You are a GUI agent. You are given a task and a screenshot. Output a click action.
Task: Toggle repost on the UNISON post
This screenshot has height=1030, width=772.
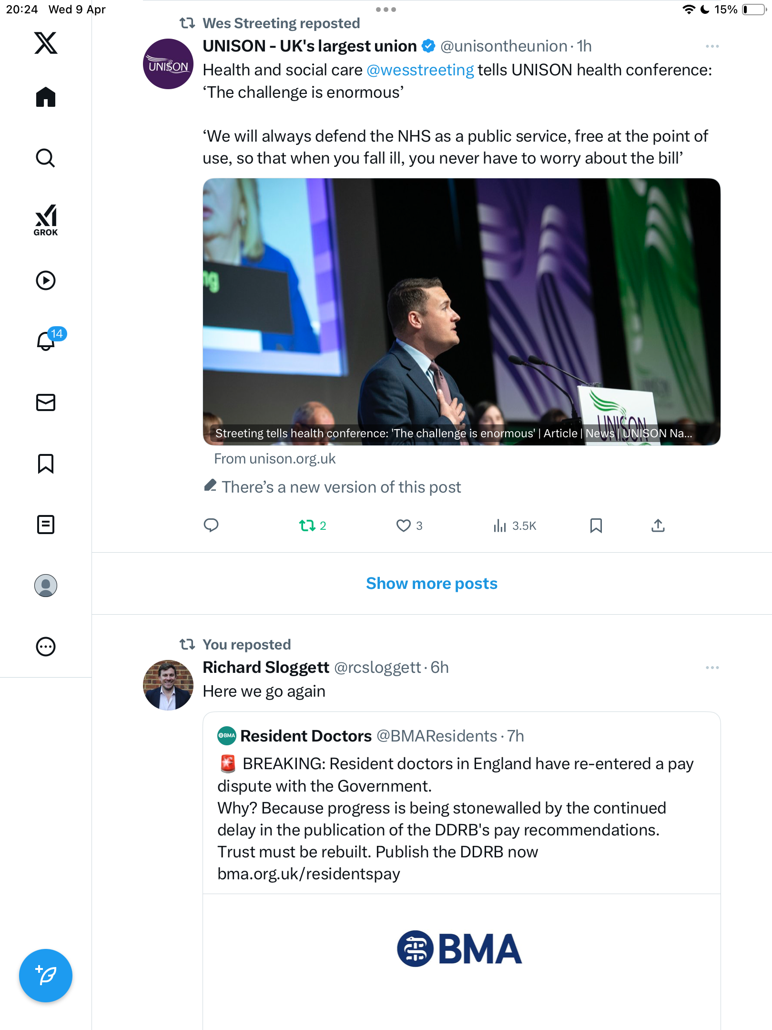(313, 525)
